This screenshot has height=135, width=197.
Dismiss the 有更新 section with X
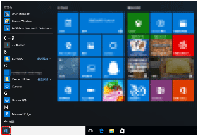[x=49, y=7]
